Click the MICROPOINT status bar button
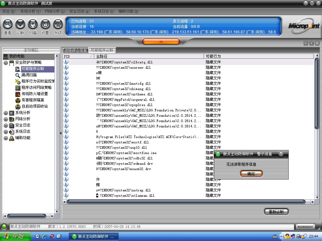The width and height of the screenshot is (322, 241). tap(305, 227)
